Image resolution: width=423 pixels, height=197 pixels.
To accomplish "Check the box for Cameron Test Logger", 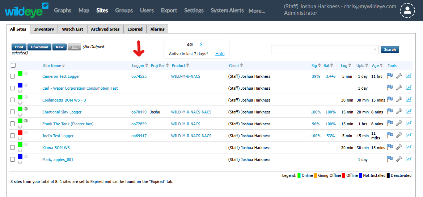I will [x=13, y=76].
